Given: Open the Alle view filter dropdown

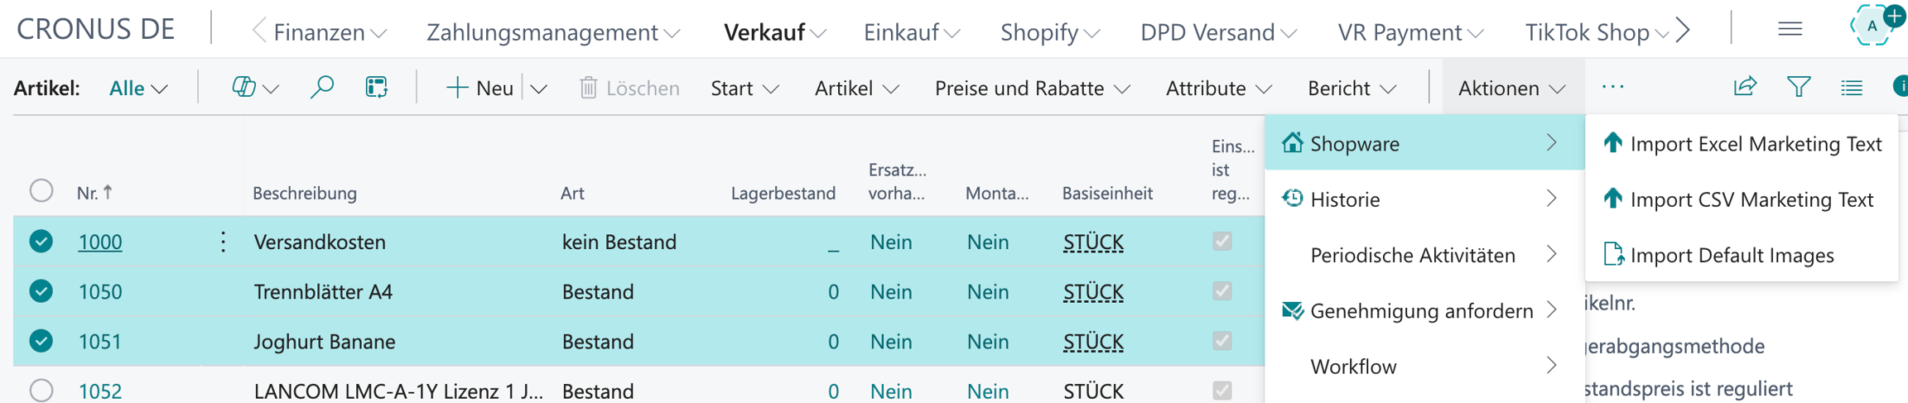Looking at the screenshot, I should [139, 88].
